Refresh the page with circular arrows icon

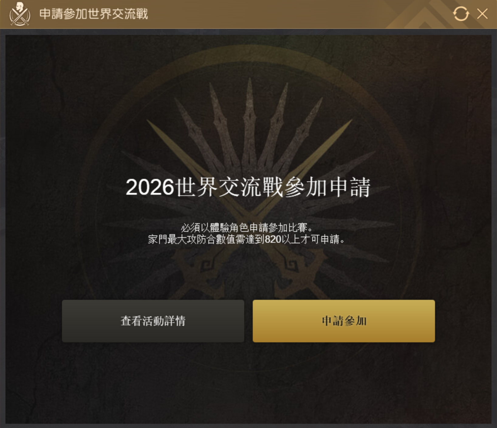[x=461, y=14]
